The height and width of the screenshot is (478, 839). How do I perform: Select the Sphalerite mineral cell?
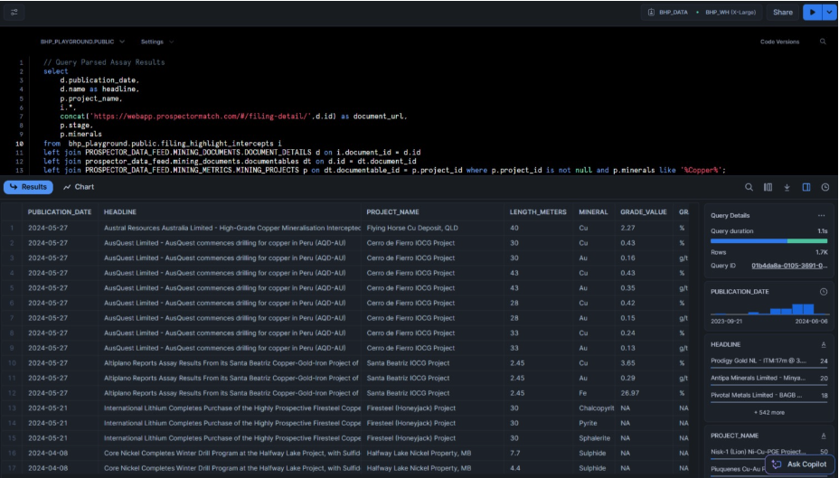pyautogui.click(x=593, y=438)
